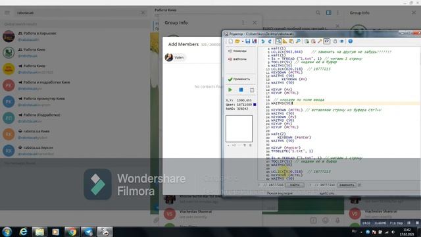Stop the script with the blue square button
This screenshot has height=237, width=421.
click(241, 90)
